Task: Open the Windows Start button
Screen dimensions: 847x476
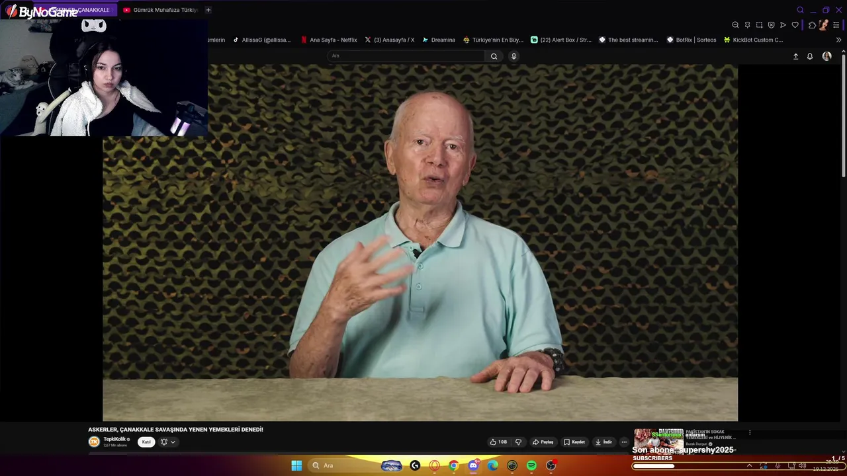Action: 296,465
